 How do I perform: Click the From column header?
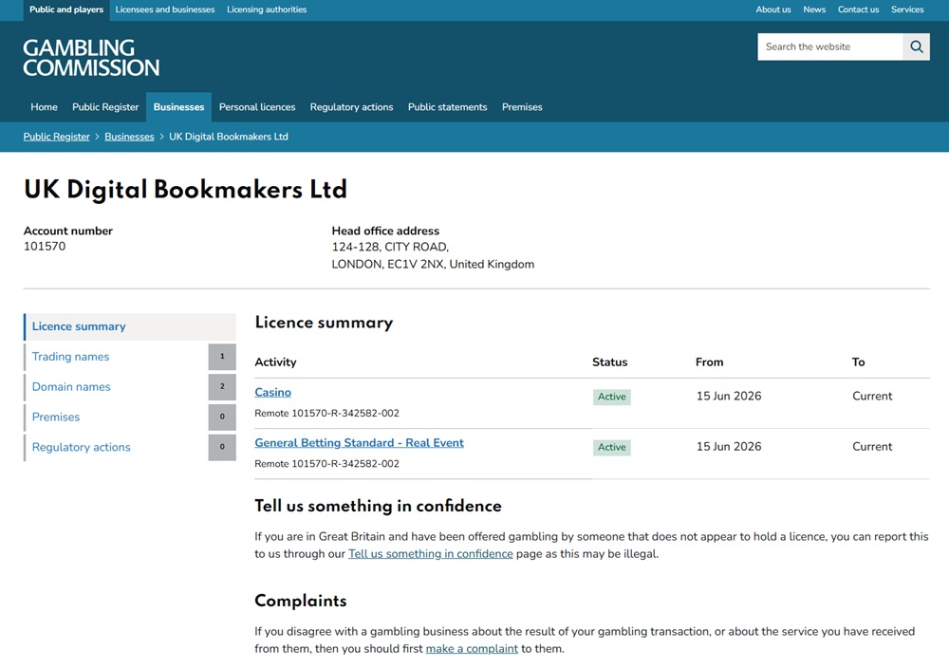click(x=709, y=362)
